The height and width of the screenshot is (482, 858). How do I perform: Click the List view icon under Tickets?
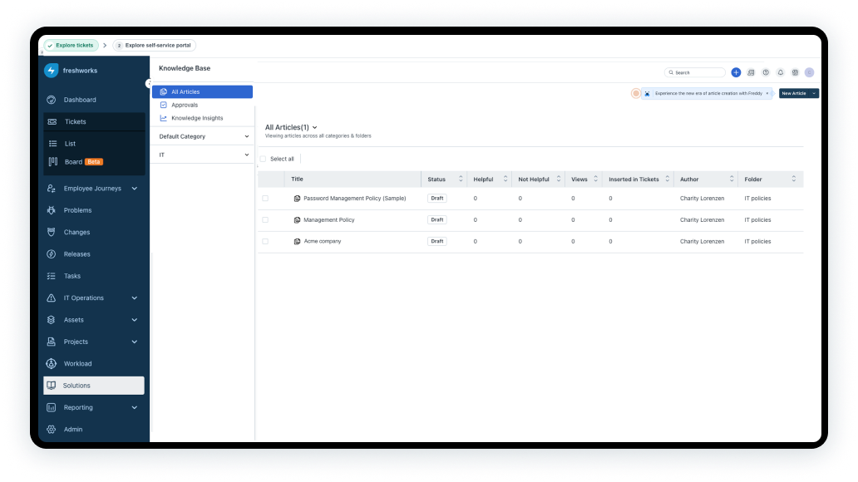(x=52, y=143)
